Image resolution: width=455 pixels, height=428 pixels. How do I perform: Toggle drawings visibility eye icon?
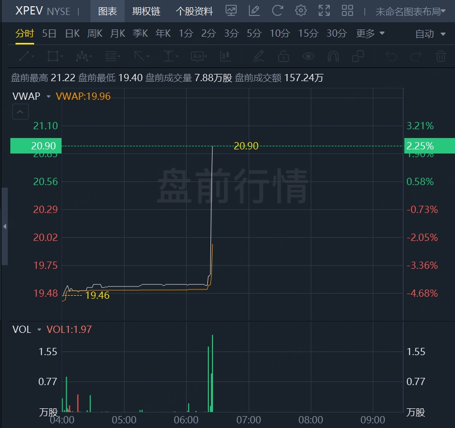308,56
